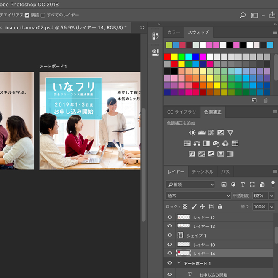The image size is (278, 278).
Task: Switch to the チャンネル tab
Action: [203, 172]
